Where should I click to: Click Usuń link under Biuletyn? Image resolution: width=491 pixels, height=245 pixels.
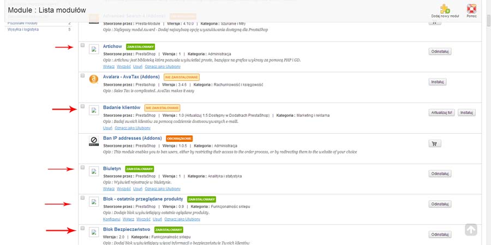tap(137, 189)
